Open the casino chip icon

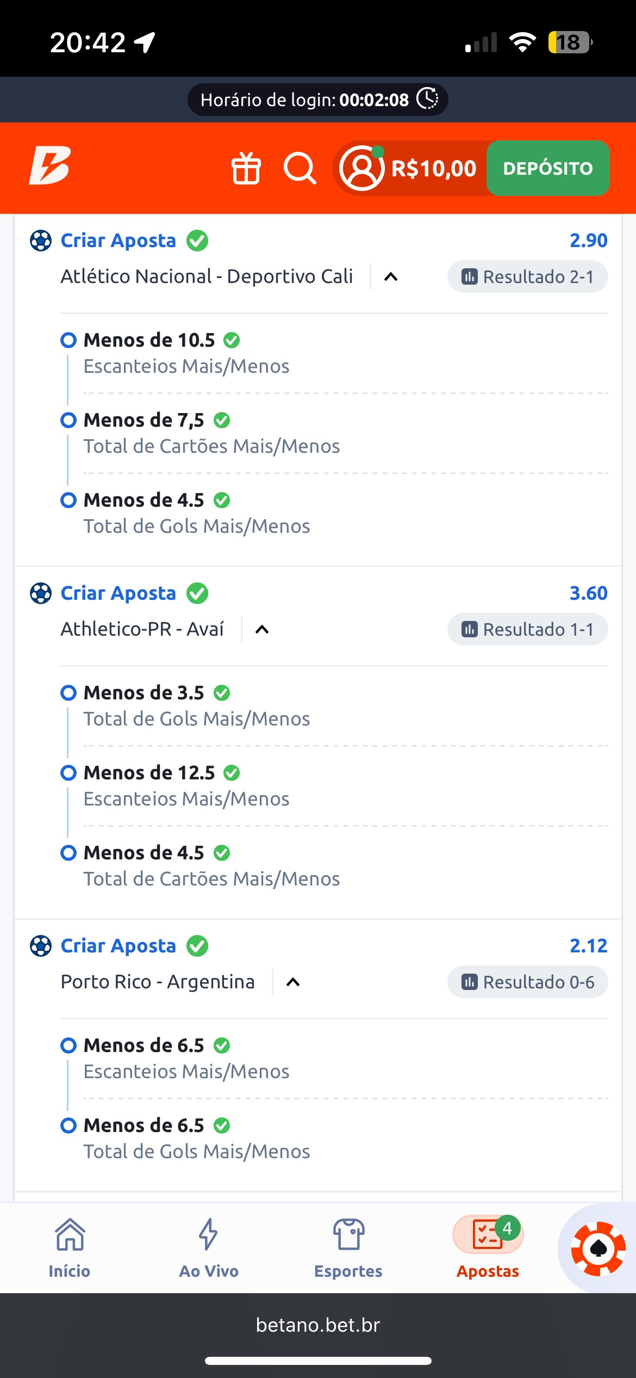(598, 1249)
